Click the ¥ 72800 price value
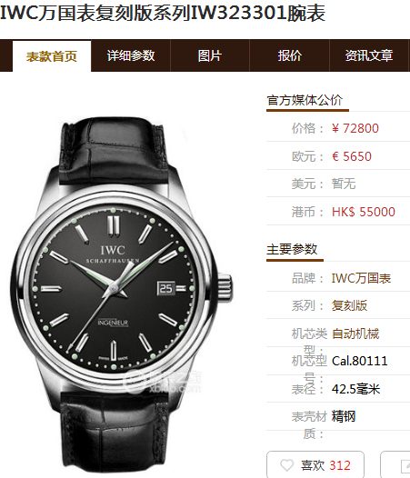 [x=355, y=128]
